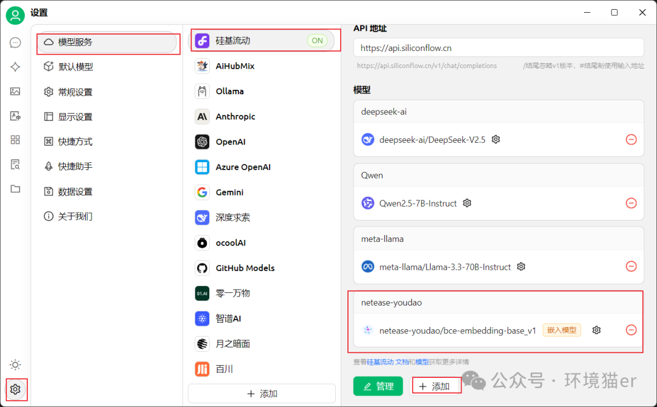Click the Qwen model logo
Viewport: 657px width, 407px height.
[368, 203]
